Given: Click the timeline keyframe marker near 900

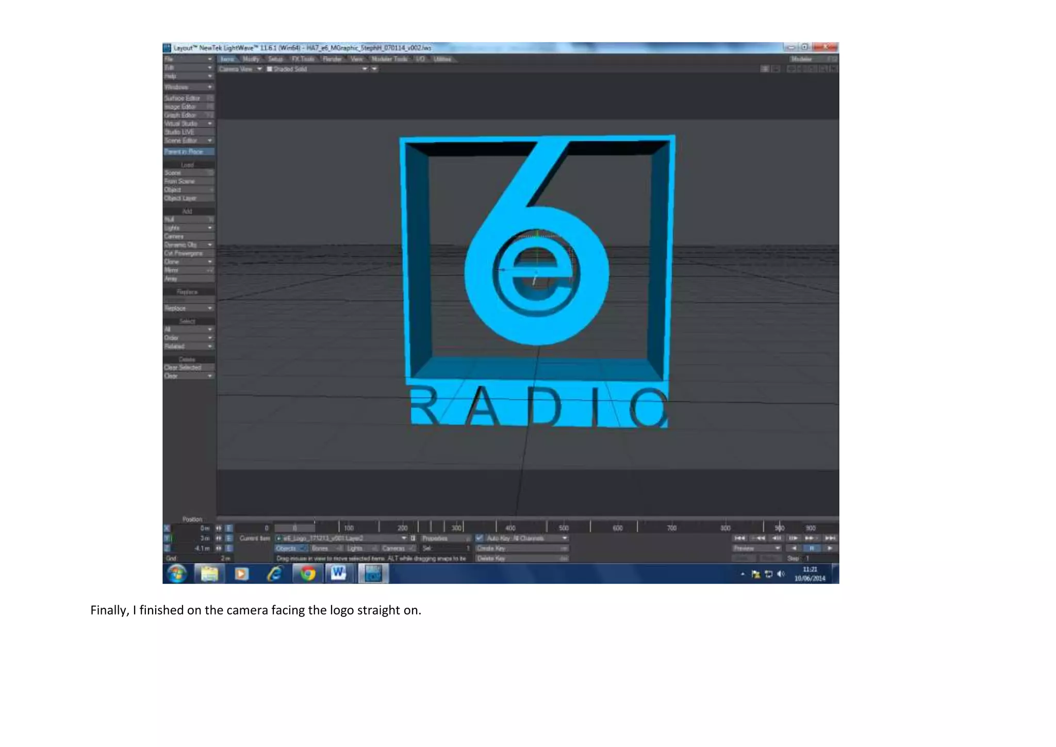Looking at the screenshot, I should pyautogui.click(x=780, y=527).
